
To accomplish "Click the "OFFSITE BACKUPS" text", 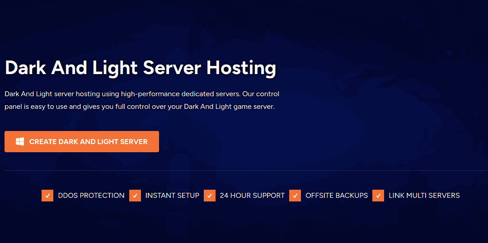I will (337, 196).
